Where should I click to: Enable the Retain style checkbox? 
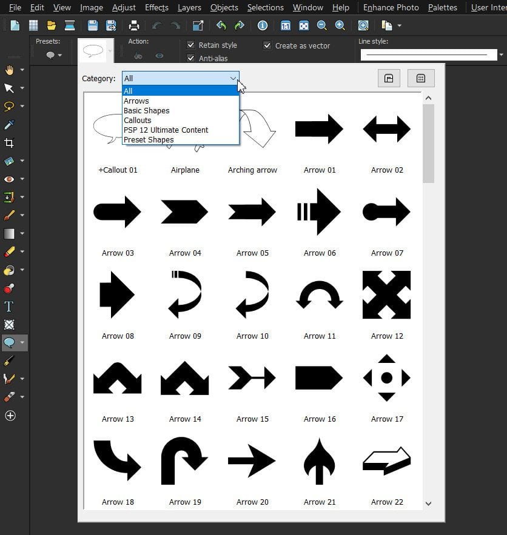pyautogui.click(x=190, y=45)
